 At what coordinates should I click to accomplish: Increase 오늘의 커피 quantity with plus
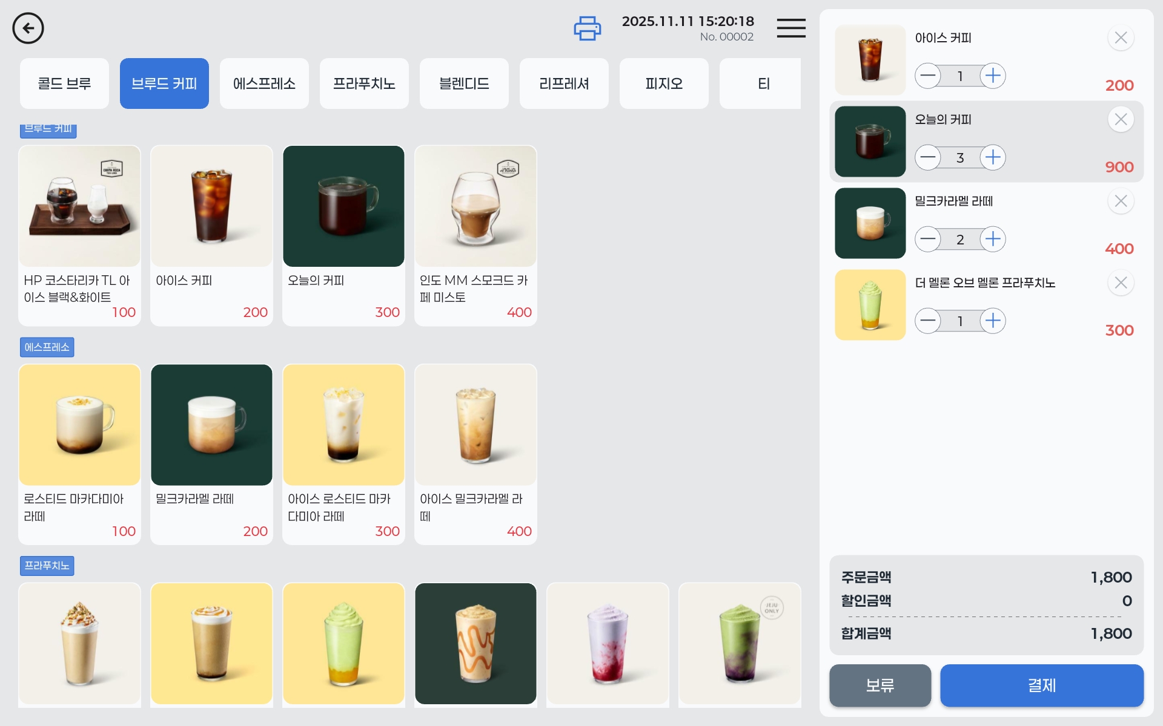pos(992,158)
